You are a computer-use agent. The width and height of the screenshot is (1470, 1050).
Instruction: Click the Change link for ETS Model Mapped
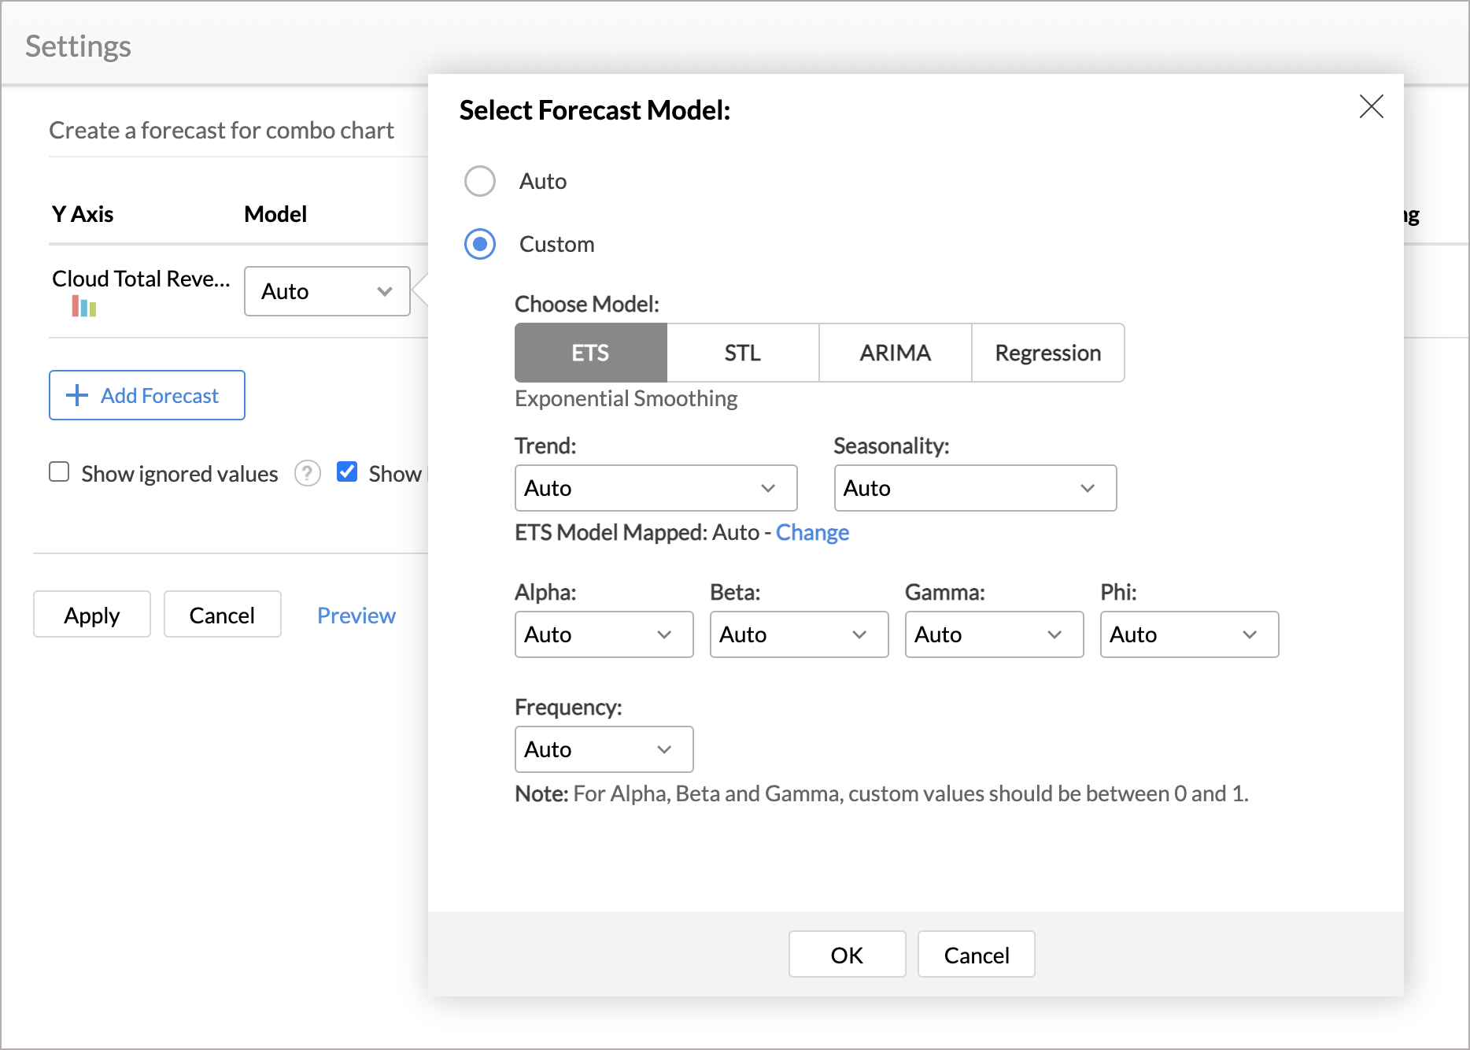point(812,532)
